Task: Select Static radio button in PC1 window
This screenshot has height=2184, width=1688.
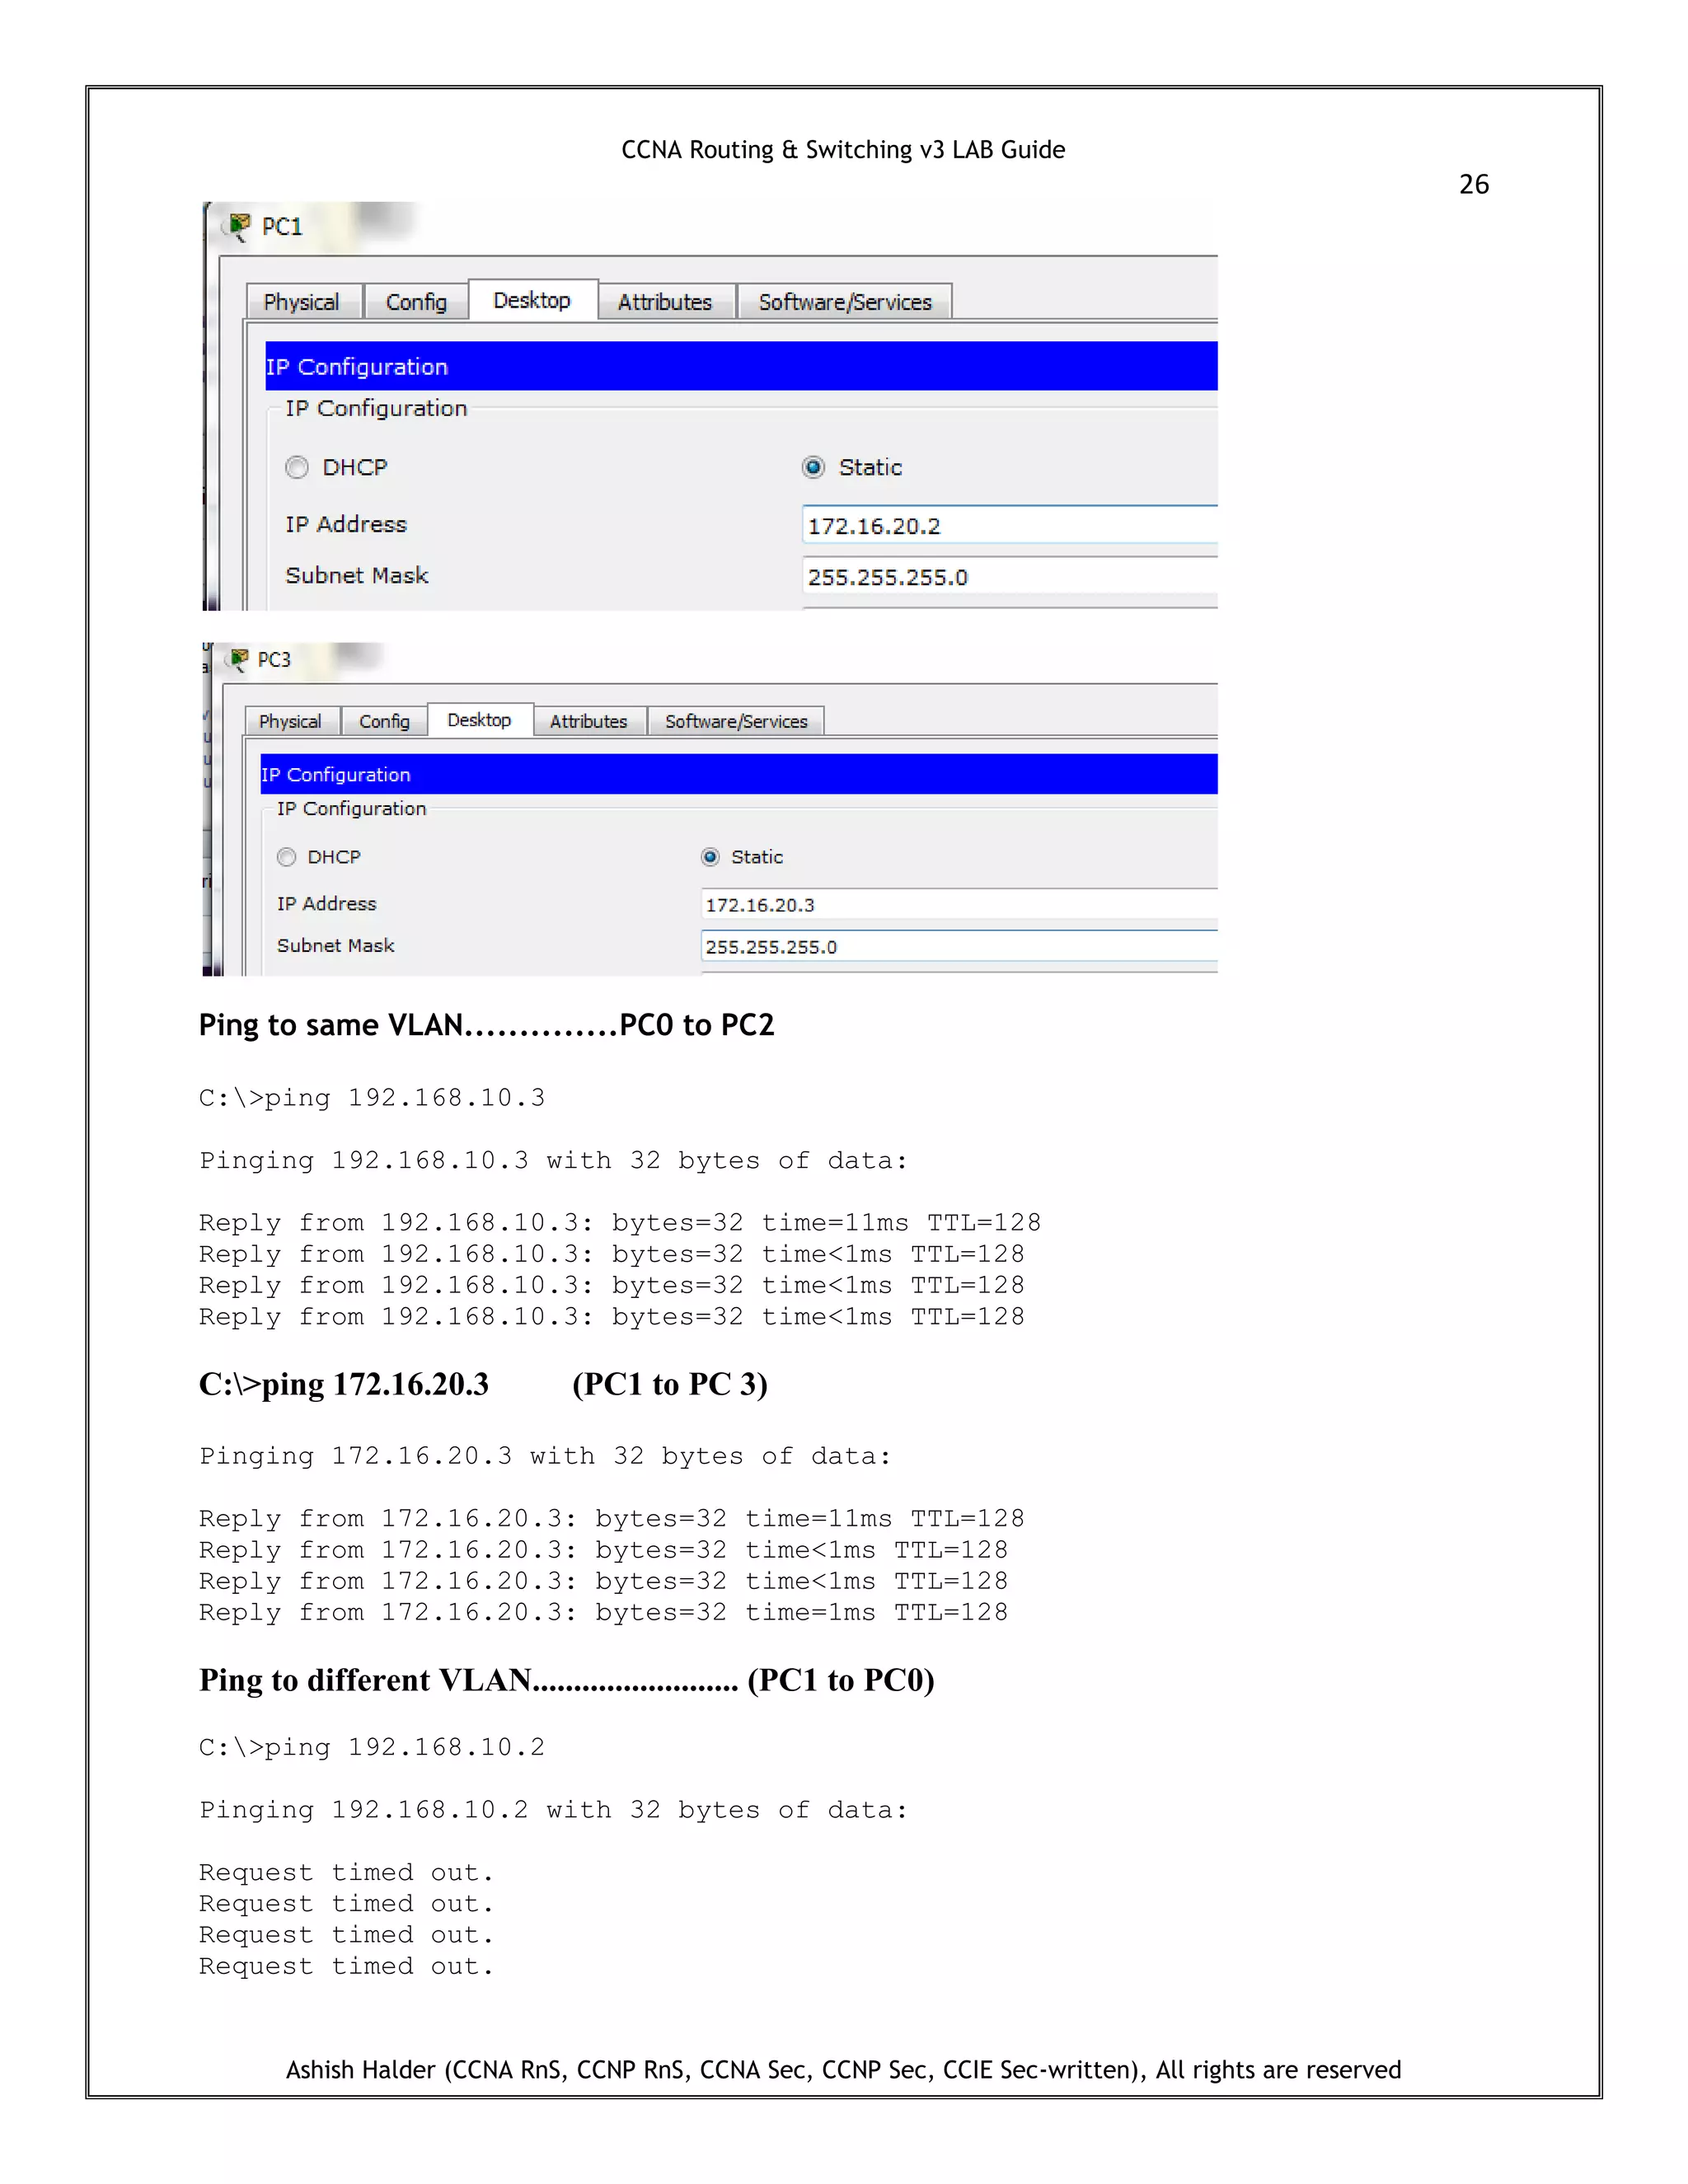Action: pos(813,468)
